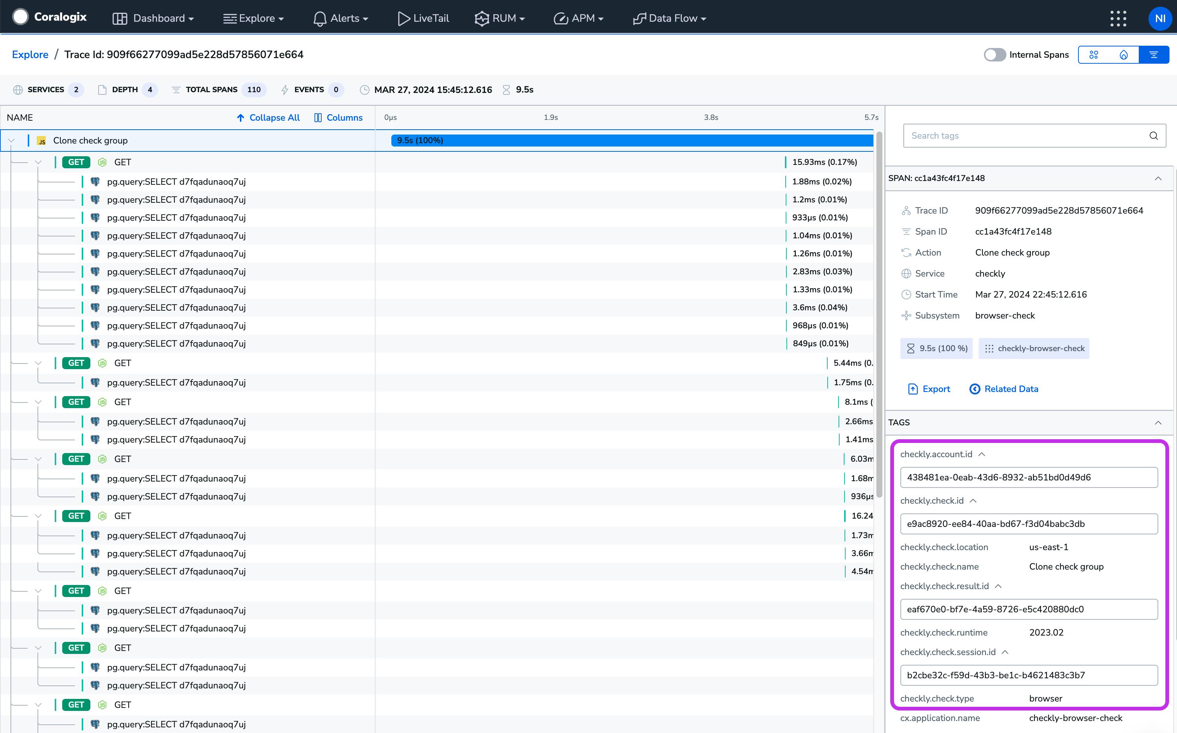Collapse the checkly.check.session.id tag value
This screenshot has height=733, width=1177.
[x=1005, y=652]
